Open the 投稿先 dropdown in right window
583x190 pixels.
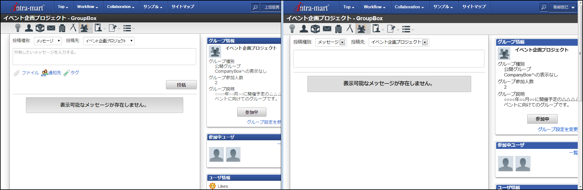coord(399,42)
